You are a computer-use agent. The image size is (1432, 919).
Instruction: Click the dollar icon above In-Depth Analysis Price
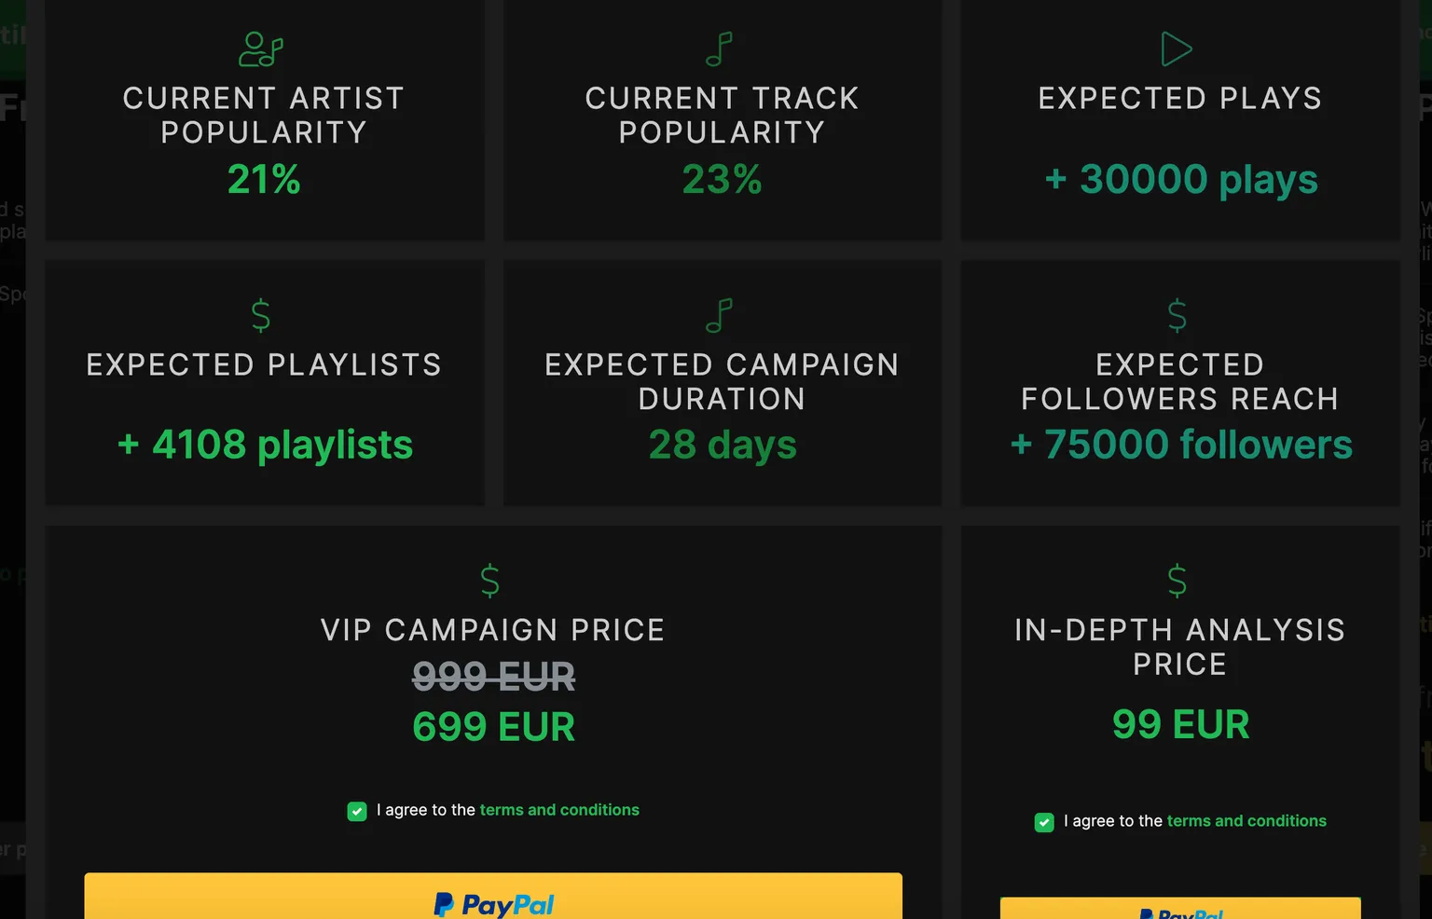1177,580
